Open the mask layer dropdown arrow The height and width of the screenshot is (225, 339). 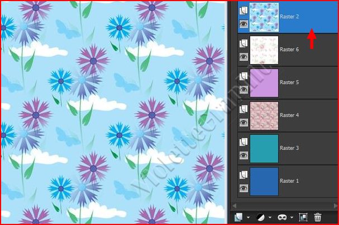[x=293, y=218]
